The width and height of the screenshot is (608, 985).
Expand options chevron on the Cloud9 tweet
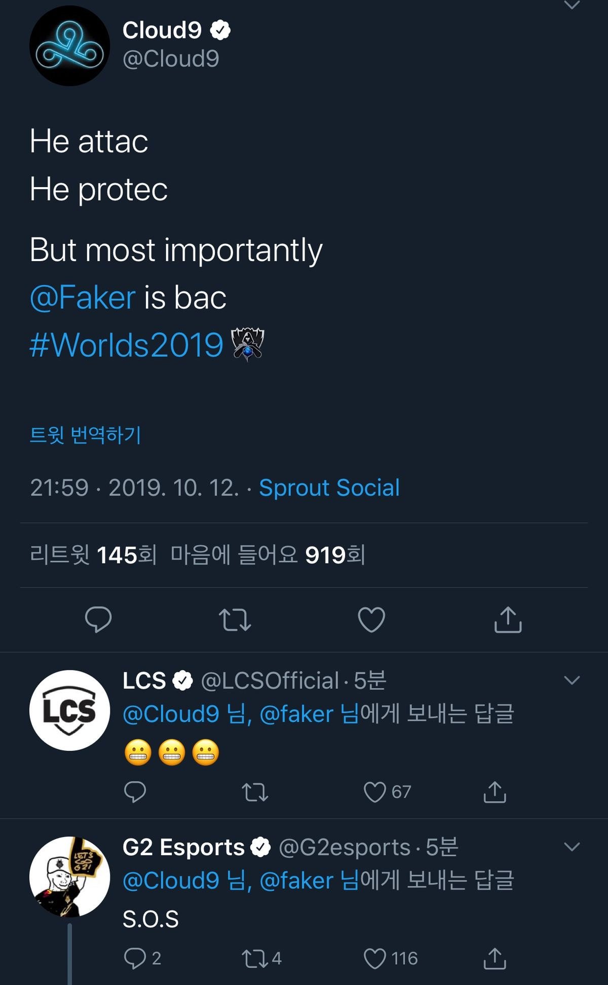point(572,5)
